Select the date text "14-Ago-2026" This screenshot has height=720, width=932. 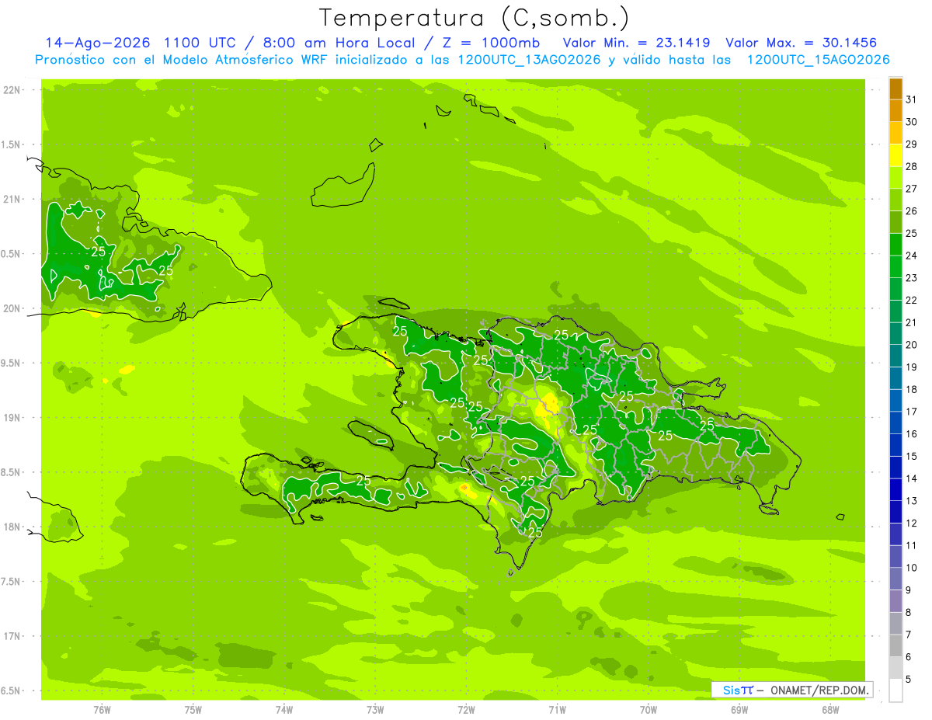coord(98,43)
